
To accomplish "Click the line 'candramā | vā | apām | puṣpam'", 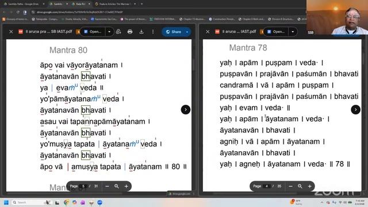I will [x=277, y=85].
